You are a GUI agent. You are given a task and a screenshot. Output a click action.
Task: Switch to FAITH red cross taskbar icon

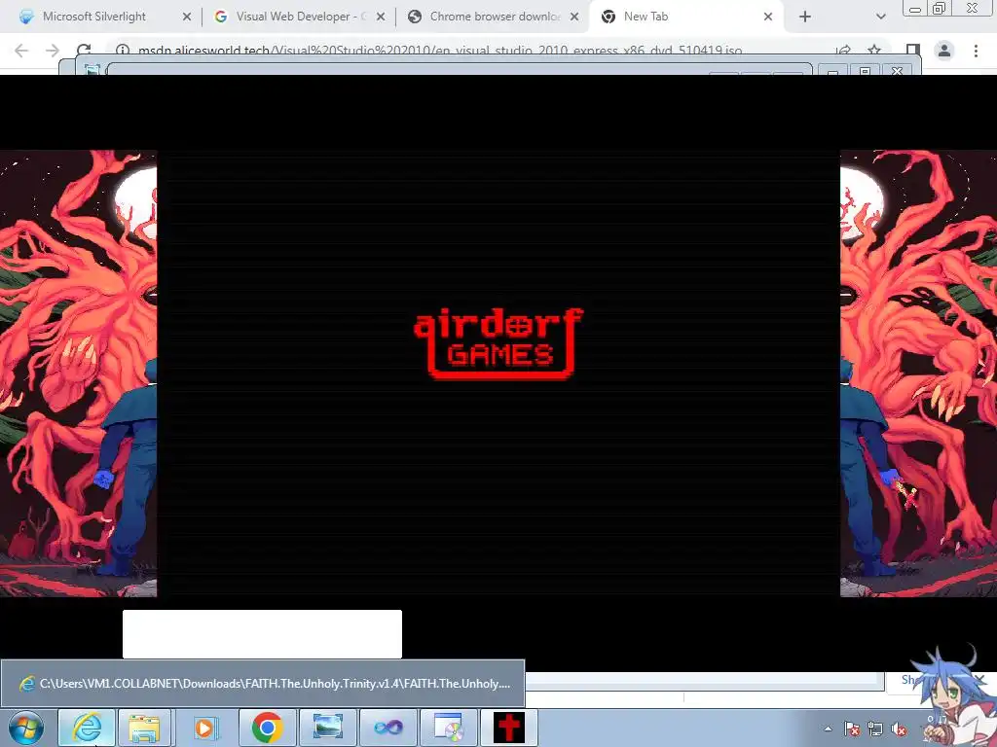(509, 728)
